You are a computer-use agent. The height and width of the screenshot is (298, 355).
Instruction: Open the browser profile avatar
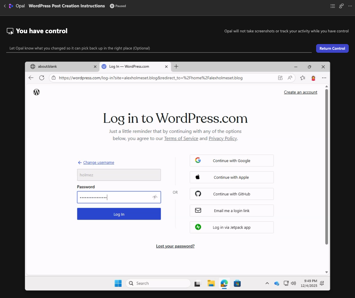pos(313,78)
